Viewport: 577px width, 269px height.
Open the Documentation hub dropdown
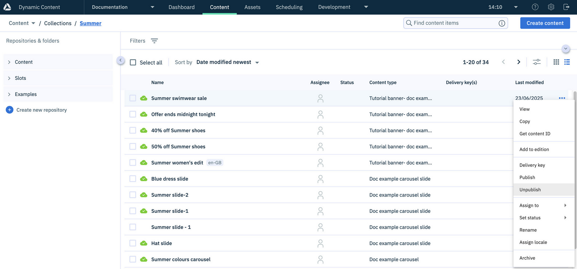tap(153, 7)
